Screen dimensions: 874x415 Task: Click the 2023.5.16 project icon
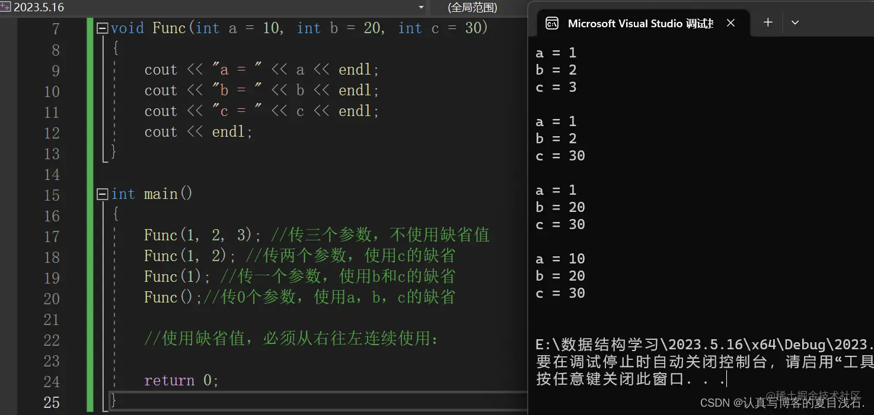(x=6, y=7)
